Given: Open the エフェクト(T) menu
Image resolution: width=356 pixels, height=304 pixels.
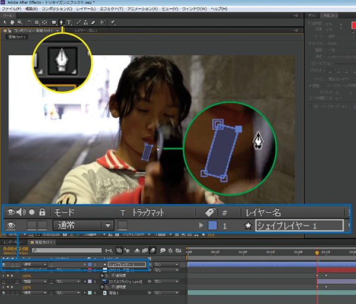Looking at the screenshot, I should (112, 9).
